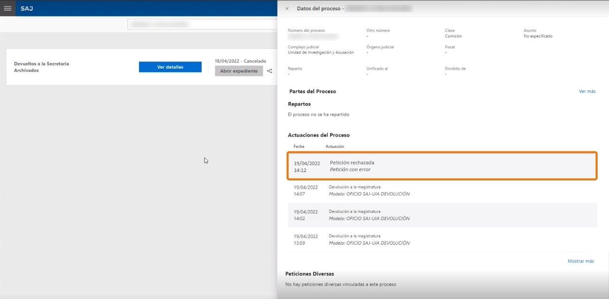This screenshot has width=609, height=299.
Task: Click the search field in the top bar
Action: pyautogui.click(x=203, y=24)
